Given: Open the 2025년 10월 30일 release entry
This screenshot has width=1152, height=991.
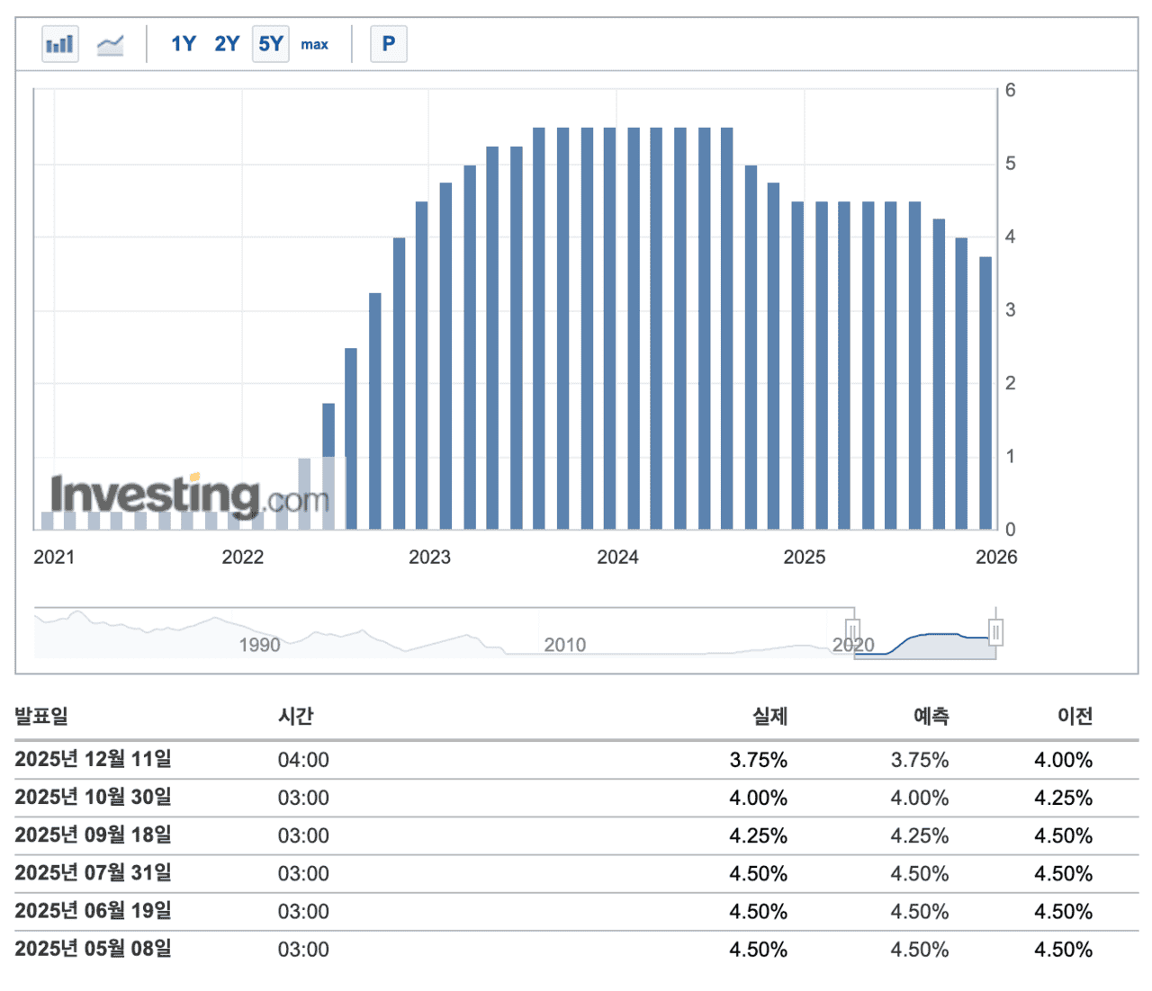Looking at the screenshot, I should point(94,797).
